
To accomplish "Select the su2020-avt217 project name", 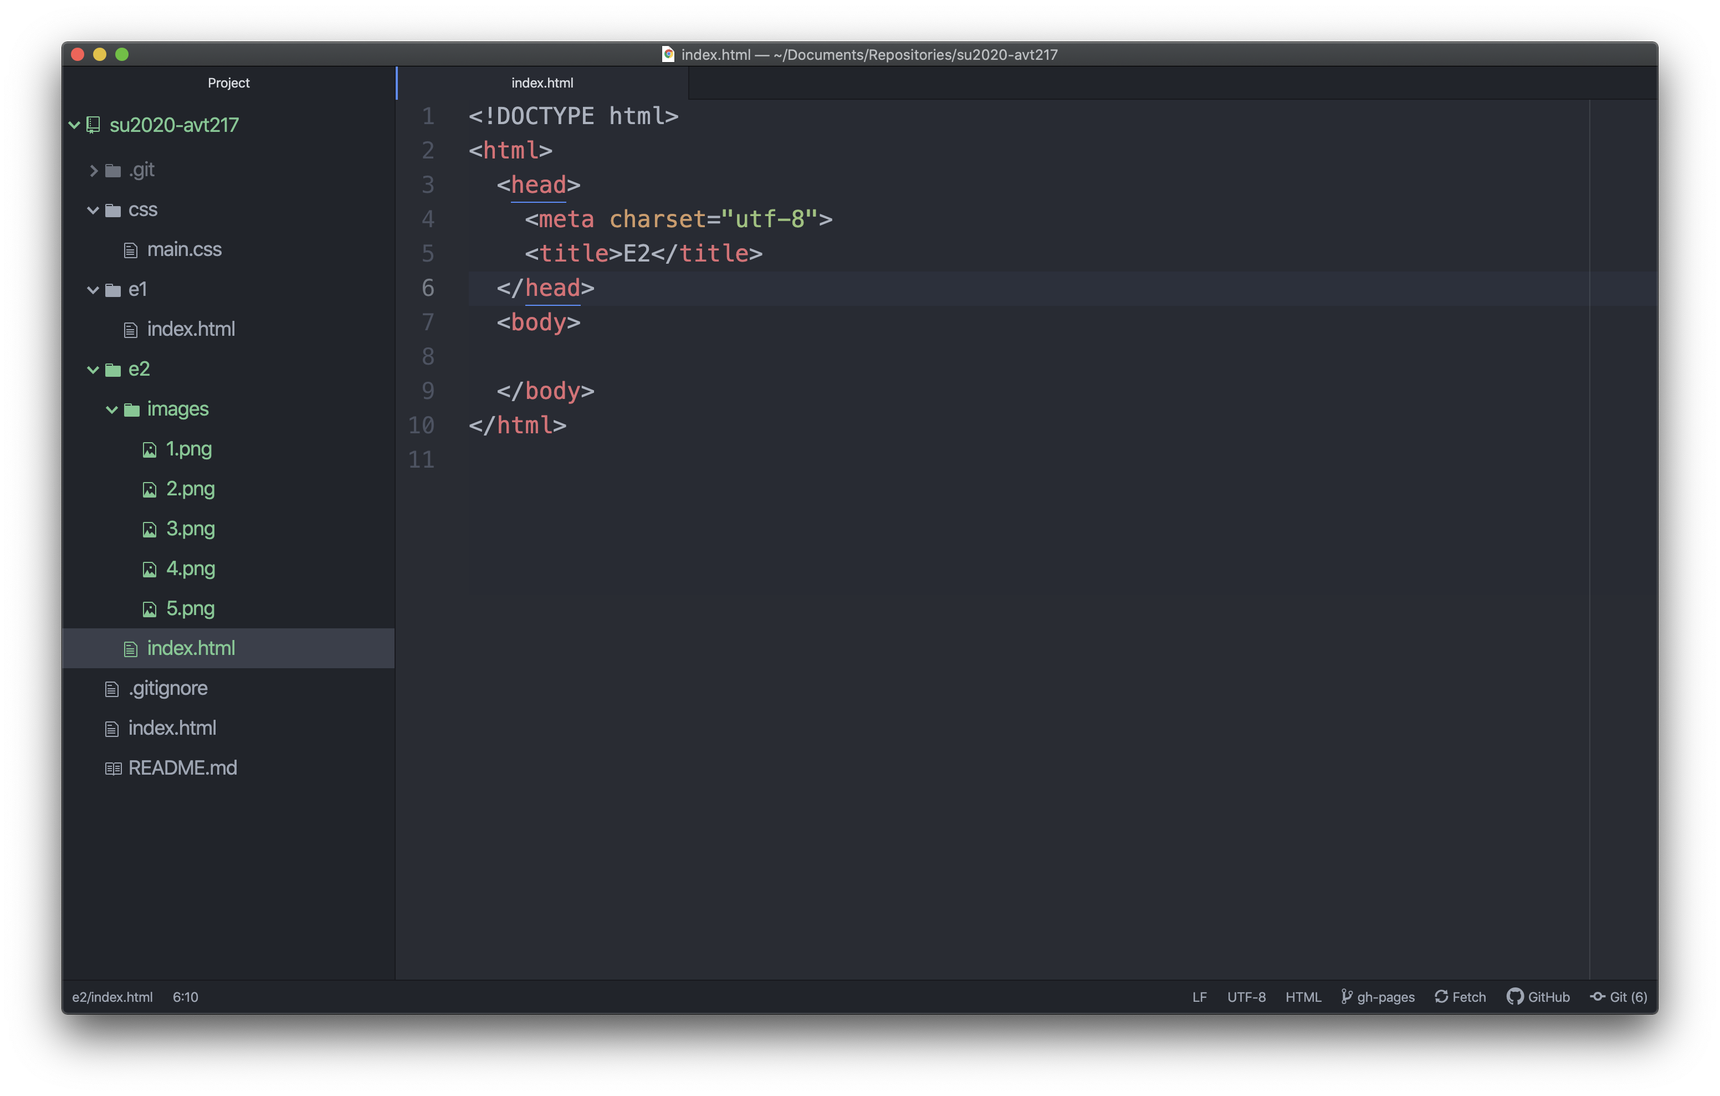I will 173,125.
